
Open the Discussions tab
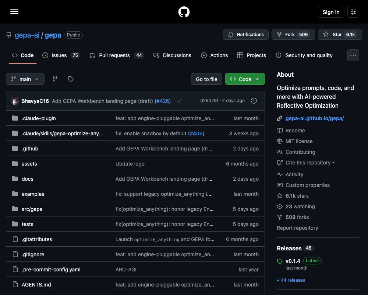click(172, 55)
